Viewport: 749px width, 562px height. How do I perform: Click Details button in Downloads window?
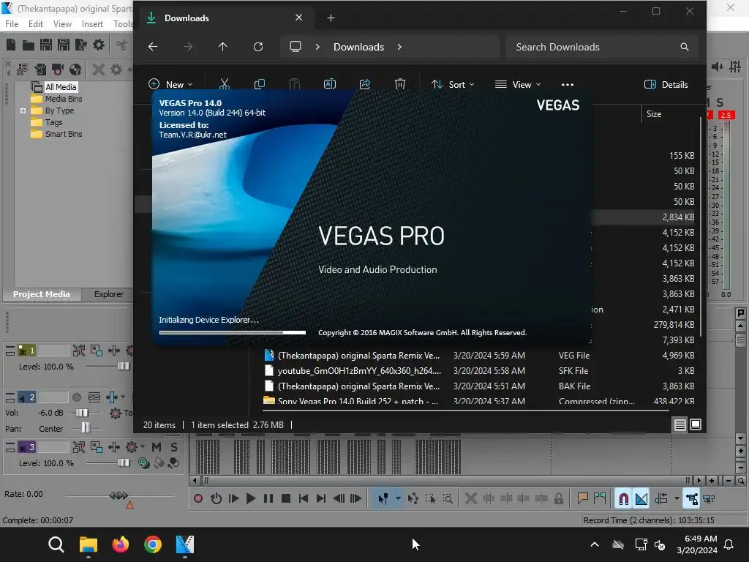[x=666, y=85]
